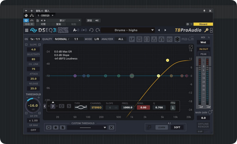Undo the last DSEQ3 change
Screen dimensions: 237x144
pos(91,30)
